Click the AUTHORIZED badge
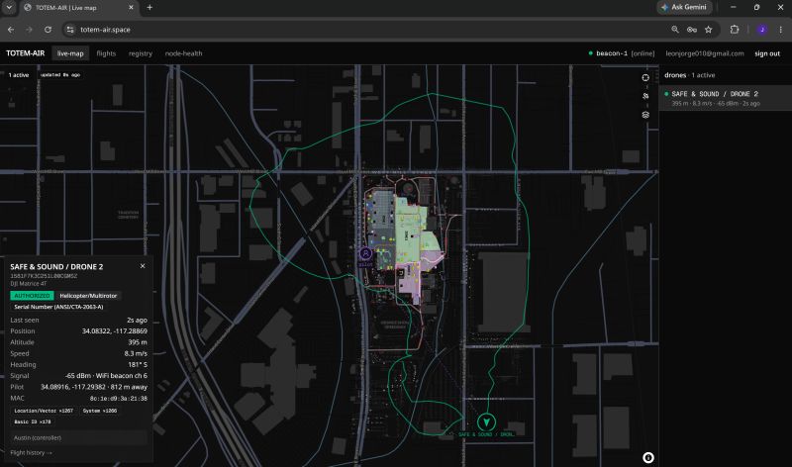Viewport: 792px width, 467px height. pyautogui.click(x=32, y=296)
